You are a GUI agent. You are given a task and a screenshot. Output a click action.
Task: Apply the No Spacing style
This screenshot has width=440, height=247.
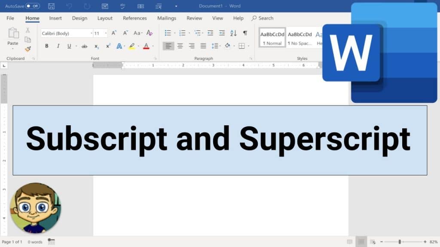click(x=300, y=37)
